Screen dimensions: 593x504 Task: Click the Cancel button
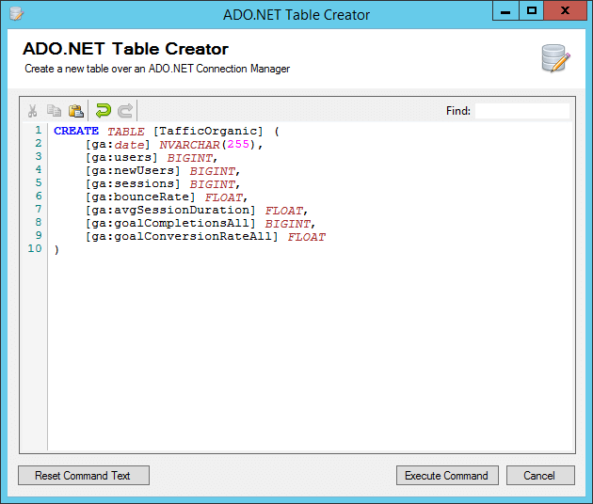point(540,475)
